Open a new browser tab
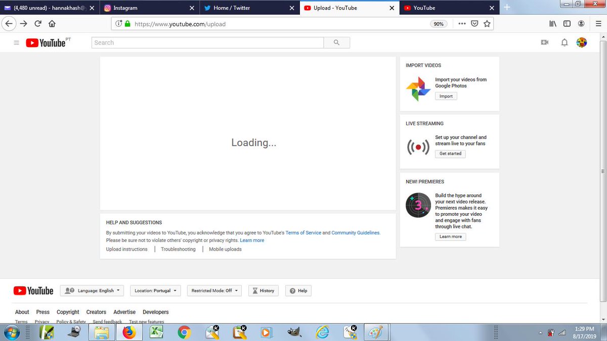The width and height of the screenshot is (607, 341). pyautogui.click(x=507, y=8)
